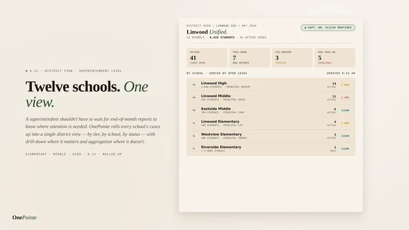Open the Active 41 cases open card

(207, 58)
